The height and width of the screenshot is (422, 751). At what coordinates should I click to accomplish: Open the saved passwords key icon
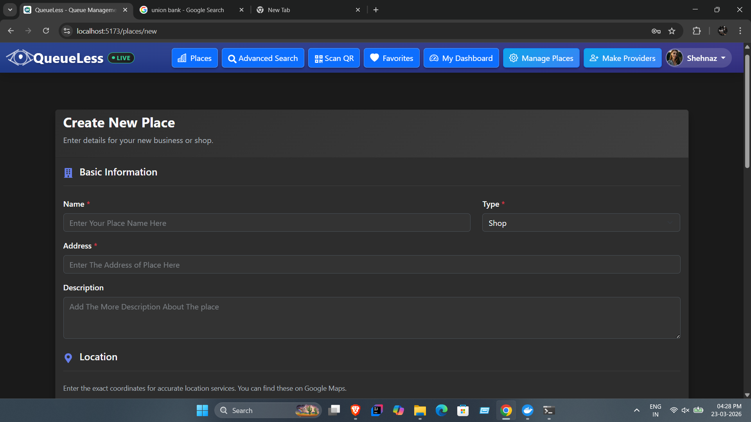pos(656,31)
